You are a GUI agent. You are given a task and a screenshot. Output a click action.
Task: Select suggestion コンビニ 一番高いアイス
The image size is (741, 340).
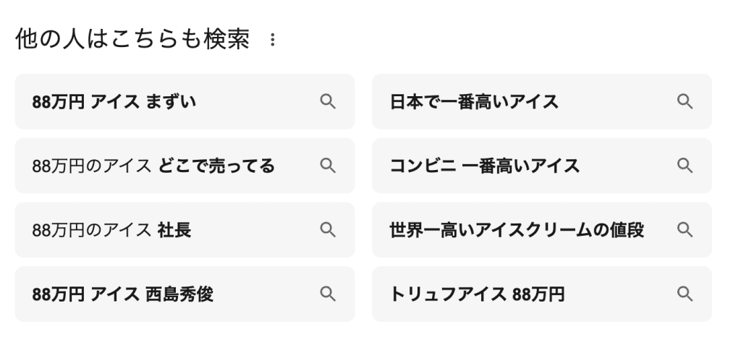tap(485, 166)
